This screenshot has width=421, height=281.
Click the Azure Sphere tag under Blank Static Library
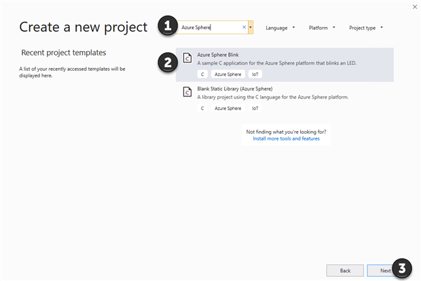point(227,108)
